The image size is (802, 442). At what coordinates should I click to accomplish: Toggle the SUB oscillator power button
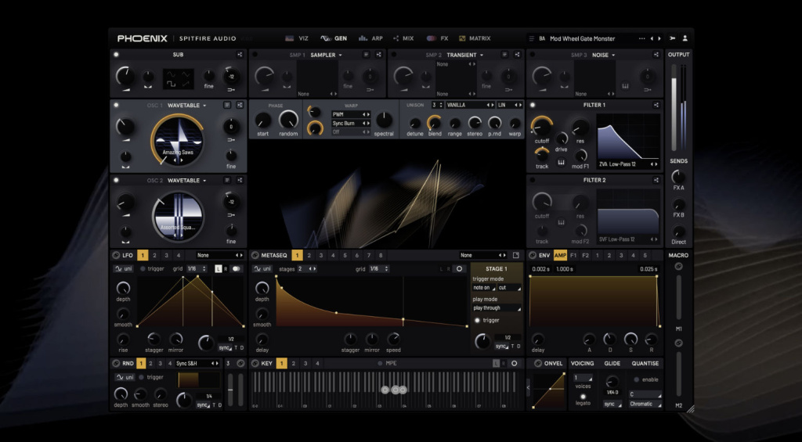pos(116,55)
